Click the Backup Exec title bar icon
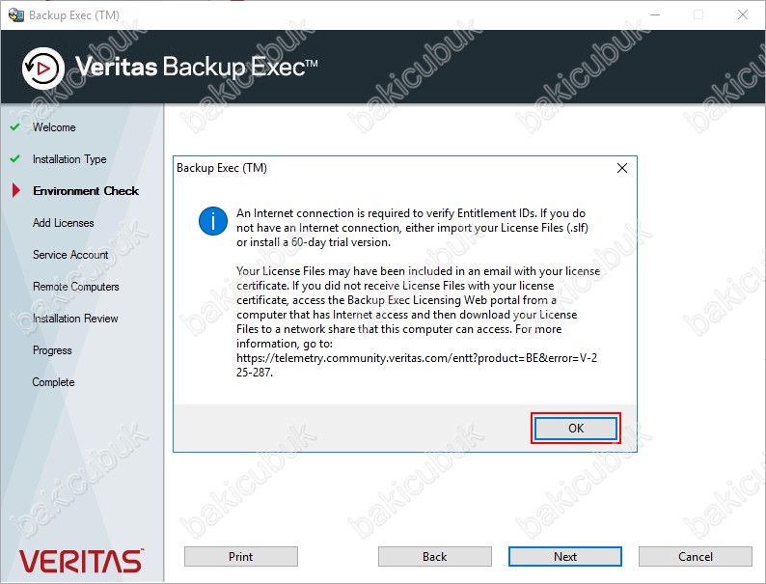The height and width of the screenshot is (584, 766). (15, 15)
